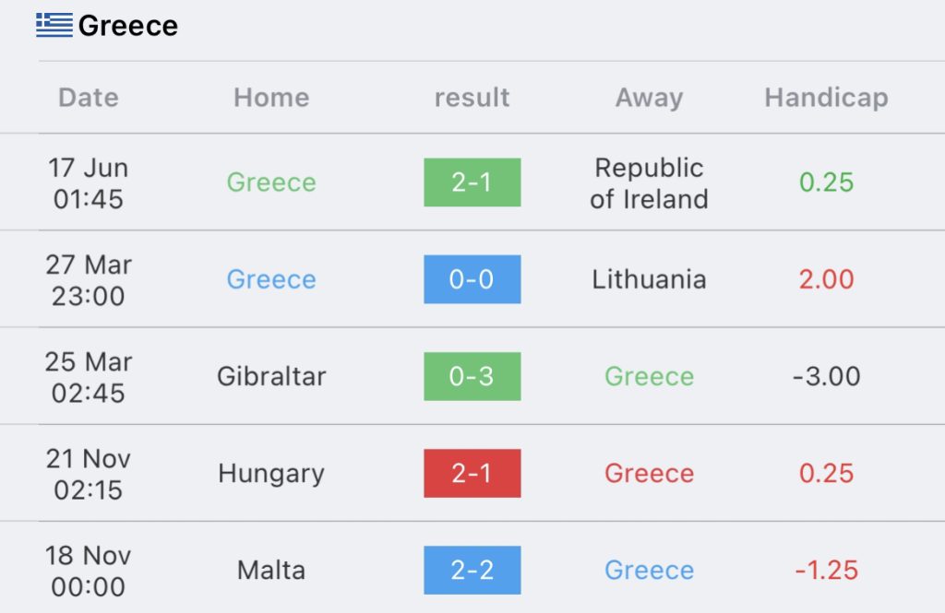Click Republic of Ireland team name
945x613 pixels.
[x=649, y=183]
